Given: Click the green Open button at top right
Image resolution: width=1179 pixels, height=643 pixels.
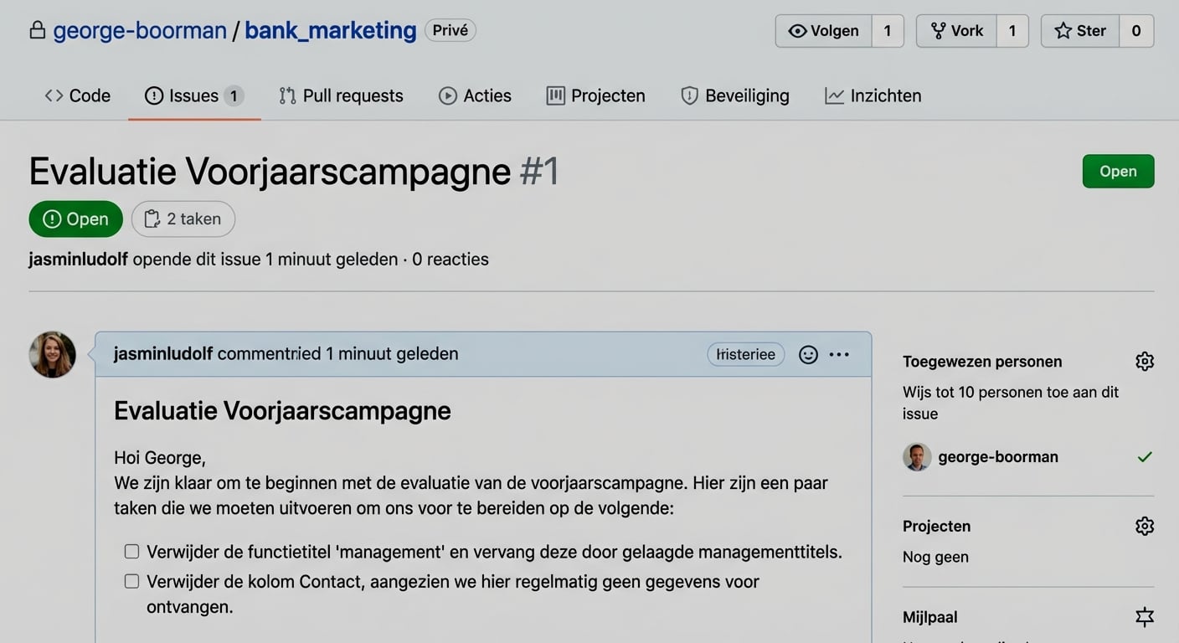Looking at the screenshot, I should [1117, 172].
